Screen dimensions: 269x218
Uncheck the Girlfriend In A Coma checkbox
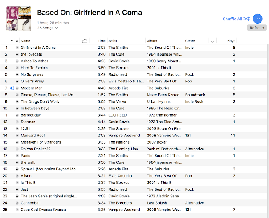click(17, 48)
